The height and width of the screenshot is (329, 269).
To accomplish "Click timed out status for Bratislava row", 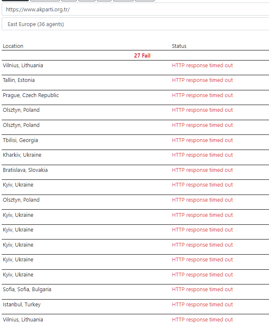I will [x=202, y=170].
